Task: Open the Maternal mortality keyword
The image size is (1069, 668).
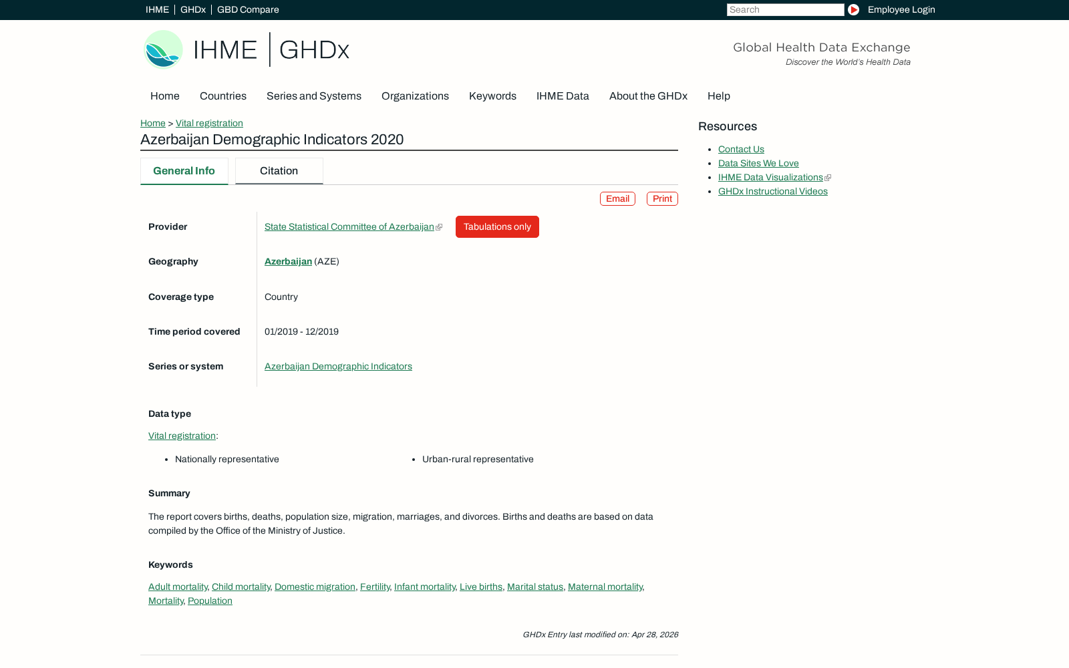Action: click(x=605, y=587)
